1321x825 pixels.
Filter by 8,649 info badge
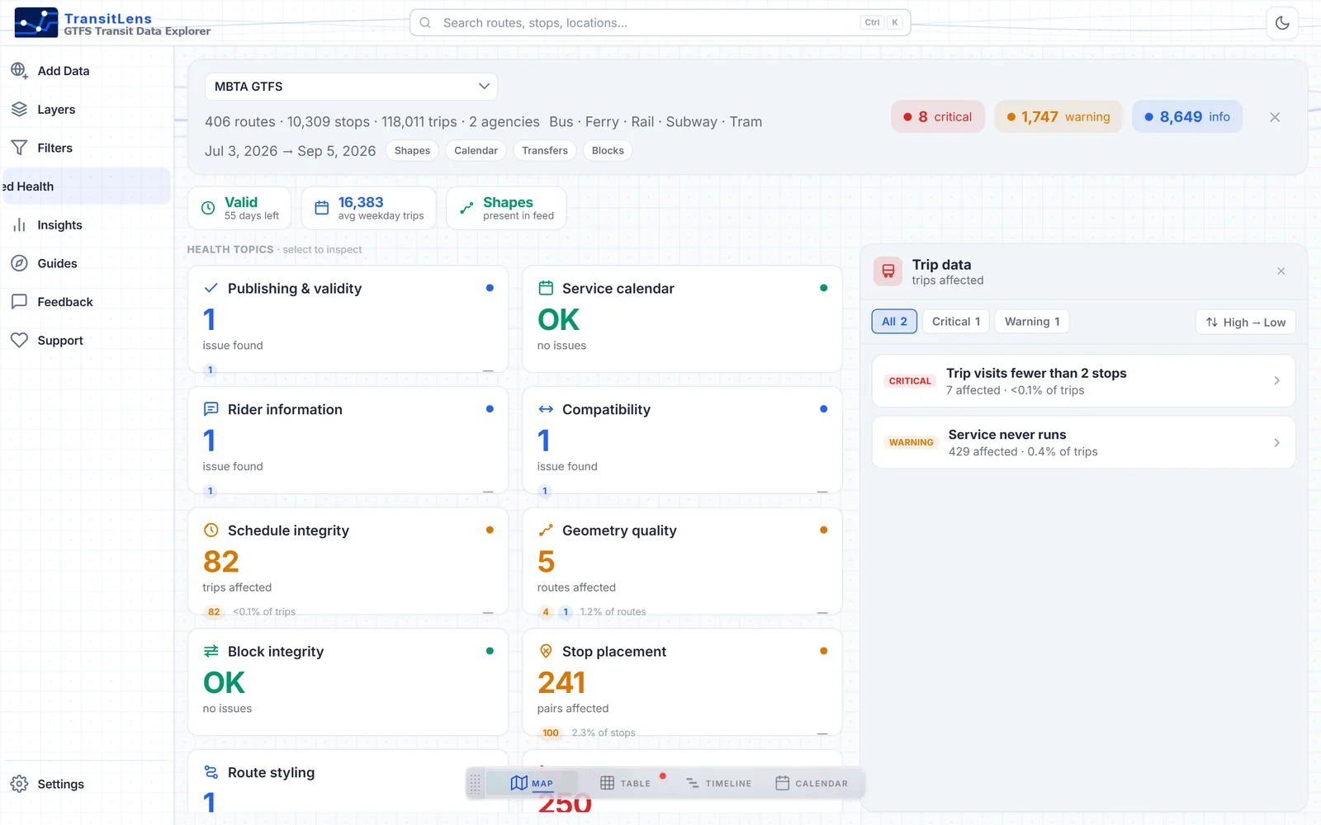(1187, 117)
